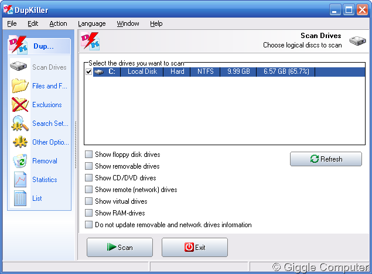The image size is (372, 274).
Task: Open the Language menu
Action: (92, 23)
